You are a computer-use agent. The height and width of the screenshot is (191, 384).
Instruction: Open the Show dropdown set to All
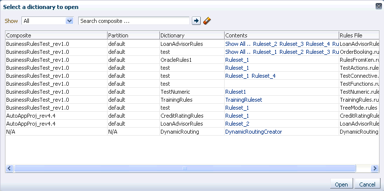coord(47,21)
